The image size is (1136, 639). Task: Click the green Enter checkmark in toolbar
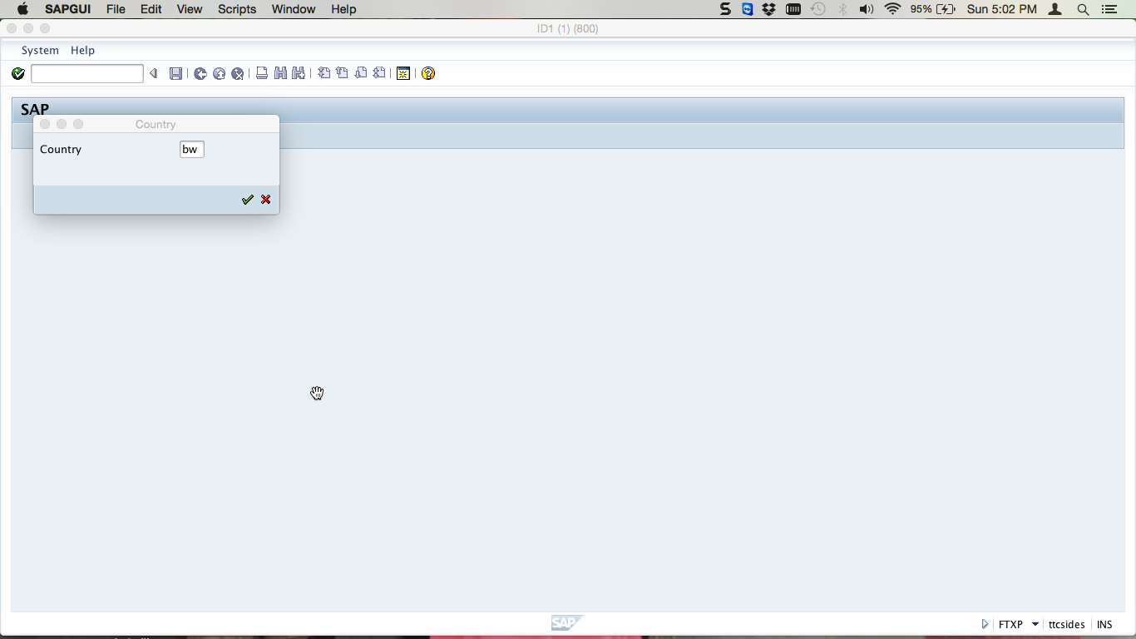(x=18, y=74)
